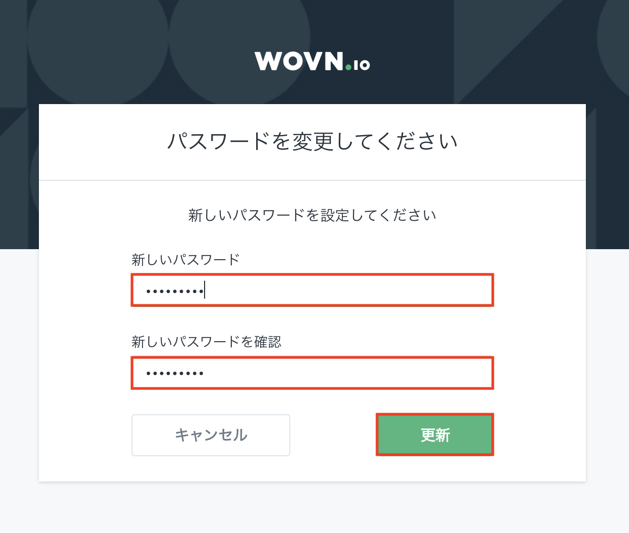
Task: Focus the 新しいパスワードを確認 input field
Action: 312,373
